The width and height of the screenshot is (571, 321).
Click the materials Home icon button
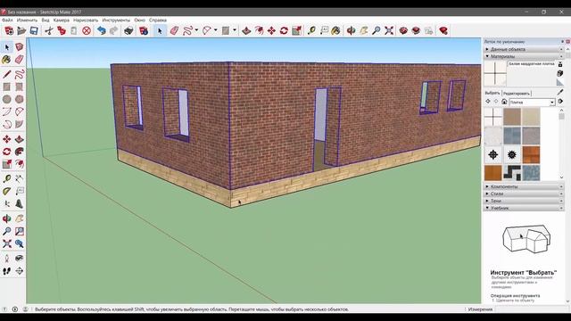coord(504,102)
